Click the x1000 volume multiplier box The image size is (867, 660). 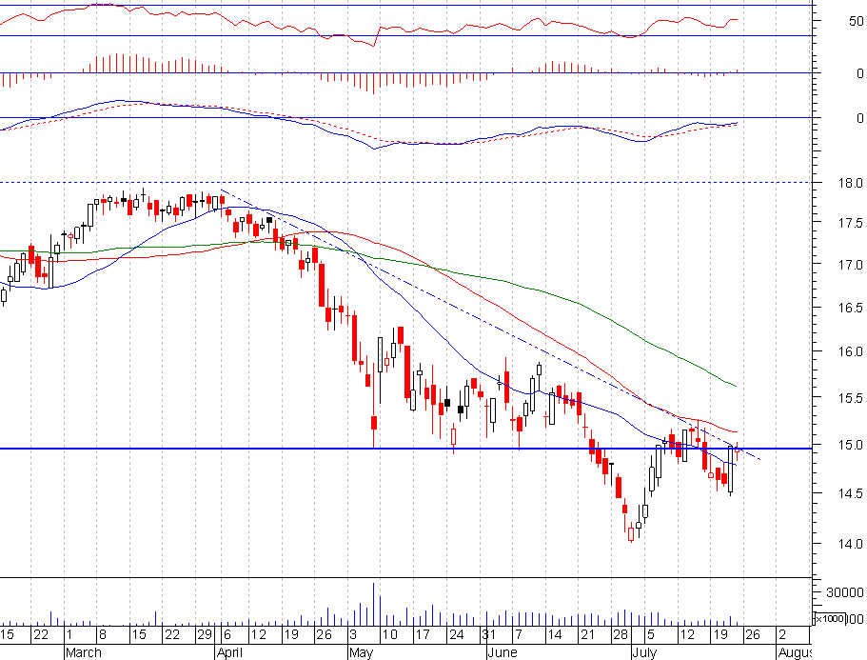tap(829, 618)
